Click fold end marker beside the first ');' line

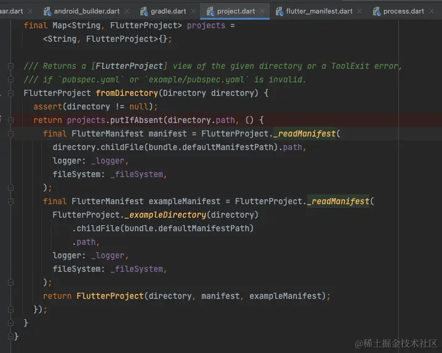[10, 188]
